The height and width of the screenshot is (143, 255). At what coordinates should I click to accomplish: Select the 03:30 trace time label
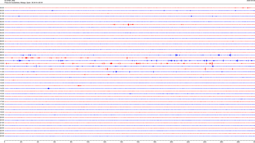pos(2,27)
